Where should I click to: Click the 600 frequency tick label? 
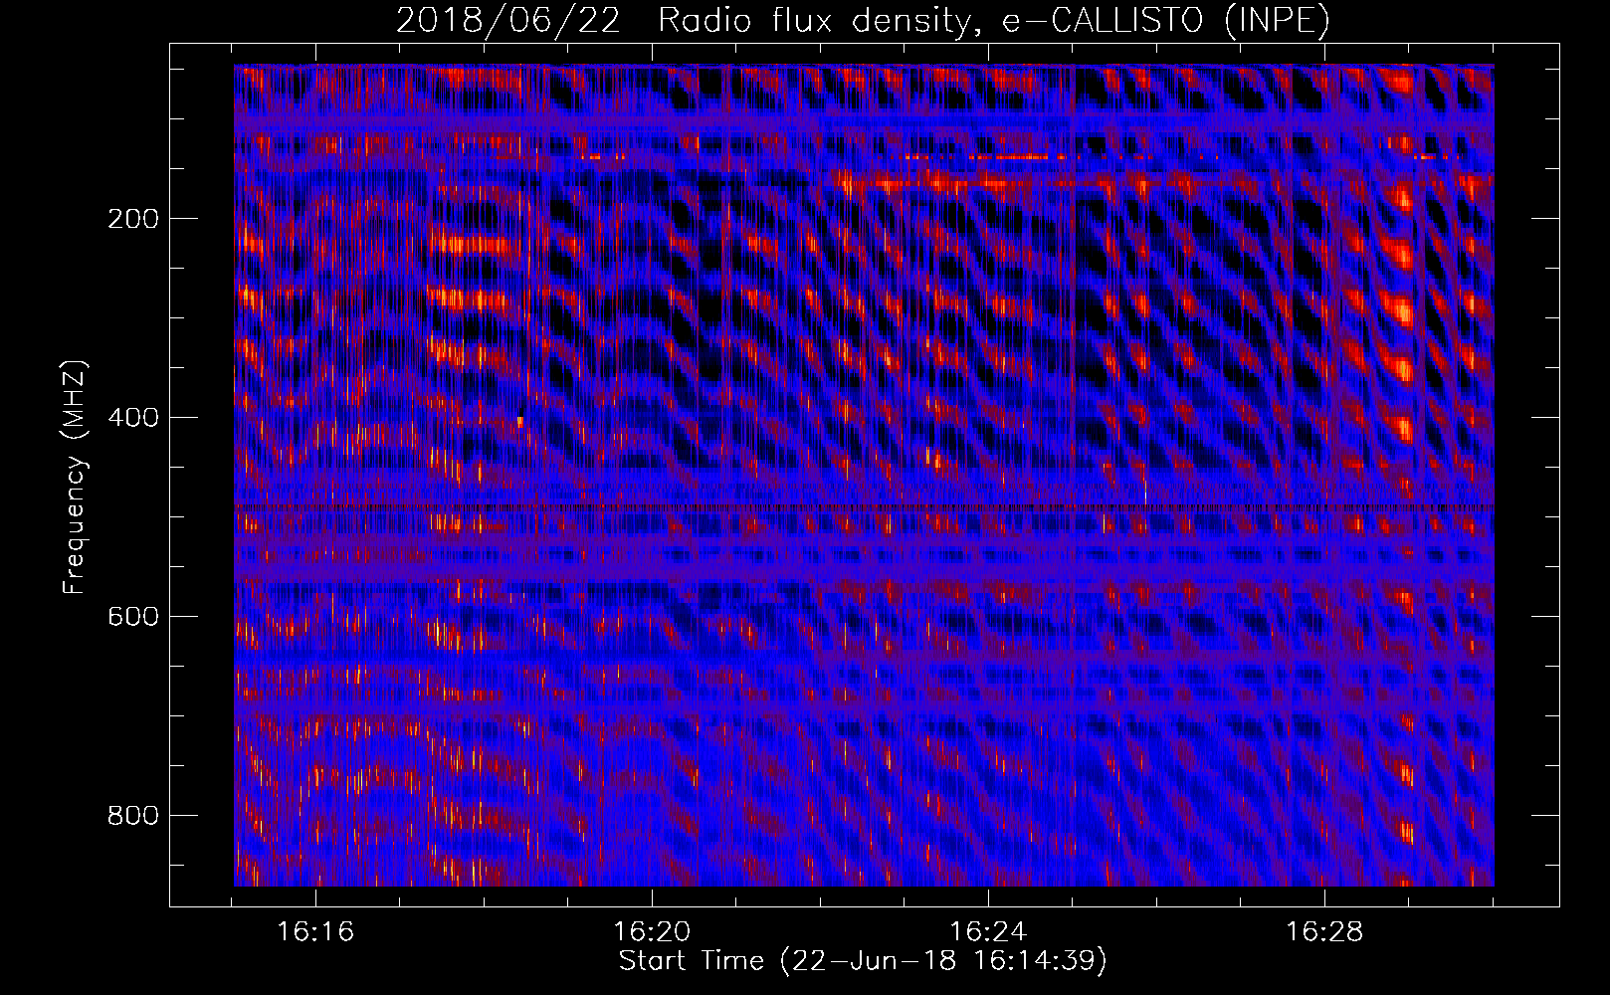pyautogui.click(x=133, y=616)
